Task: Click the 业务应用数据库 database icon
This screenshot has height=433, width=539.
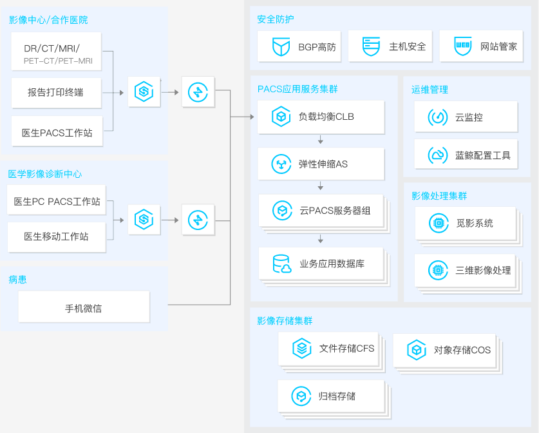Action: [x=281, y=264]
